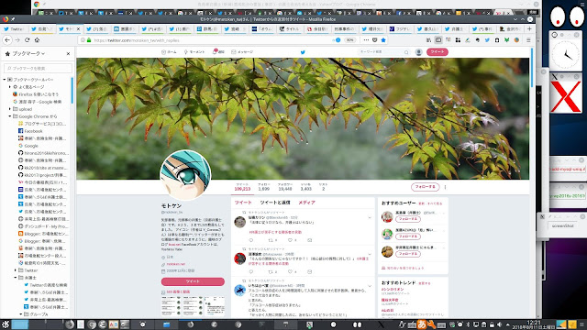Viewport: 587px width, 330px height.
Task: Click the Twitter keyword search field
Action: coord(383,52)
